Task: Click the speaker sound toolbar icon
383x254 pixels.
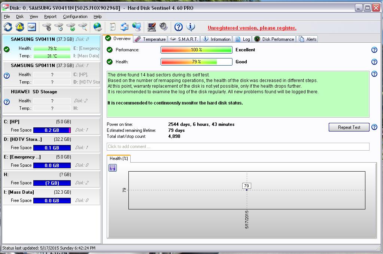Action: [x=163, y=27]
